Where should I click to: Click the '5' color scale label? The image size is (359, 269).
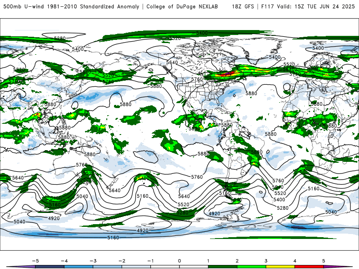pos(324,261)
